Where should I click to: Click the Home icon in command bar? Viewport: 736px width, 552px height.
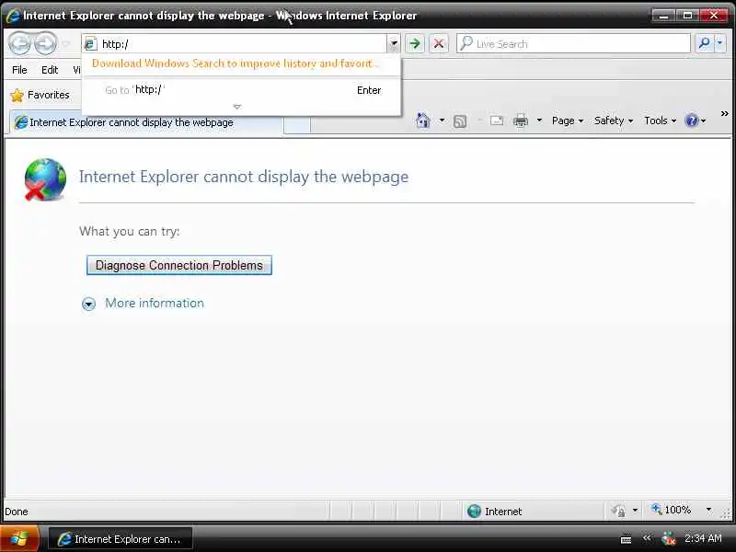coord(423,121)
